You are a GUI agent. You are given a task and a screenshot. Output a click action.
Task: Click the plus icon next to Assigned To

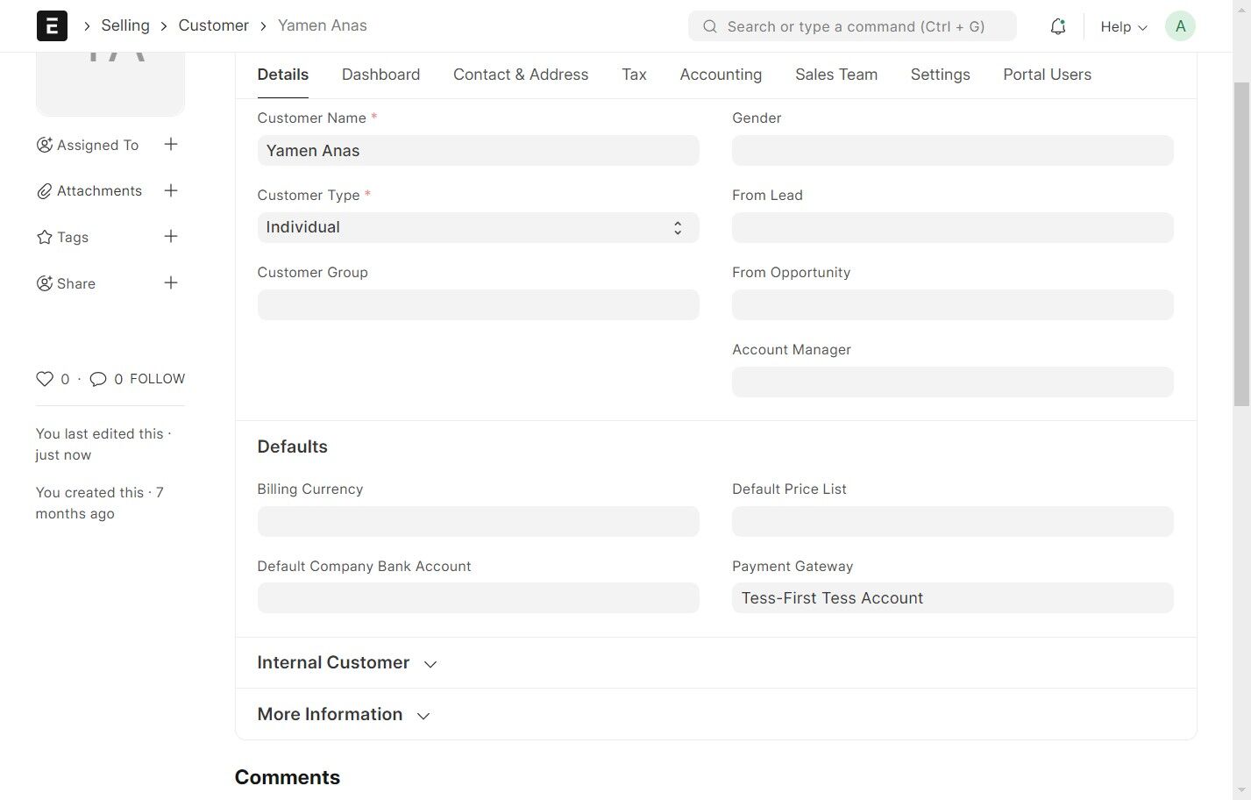[x=171, y=145]
